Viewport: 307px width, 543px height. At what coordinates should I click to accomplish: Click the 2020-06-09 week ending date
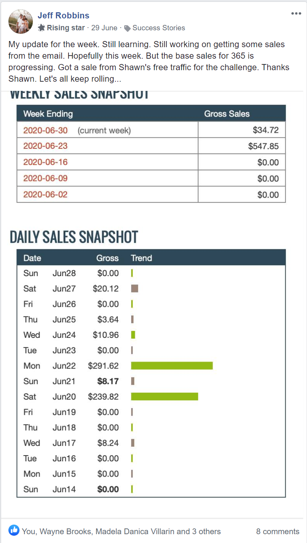tap(45, 178)
